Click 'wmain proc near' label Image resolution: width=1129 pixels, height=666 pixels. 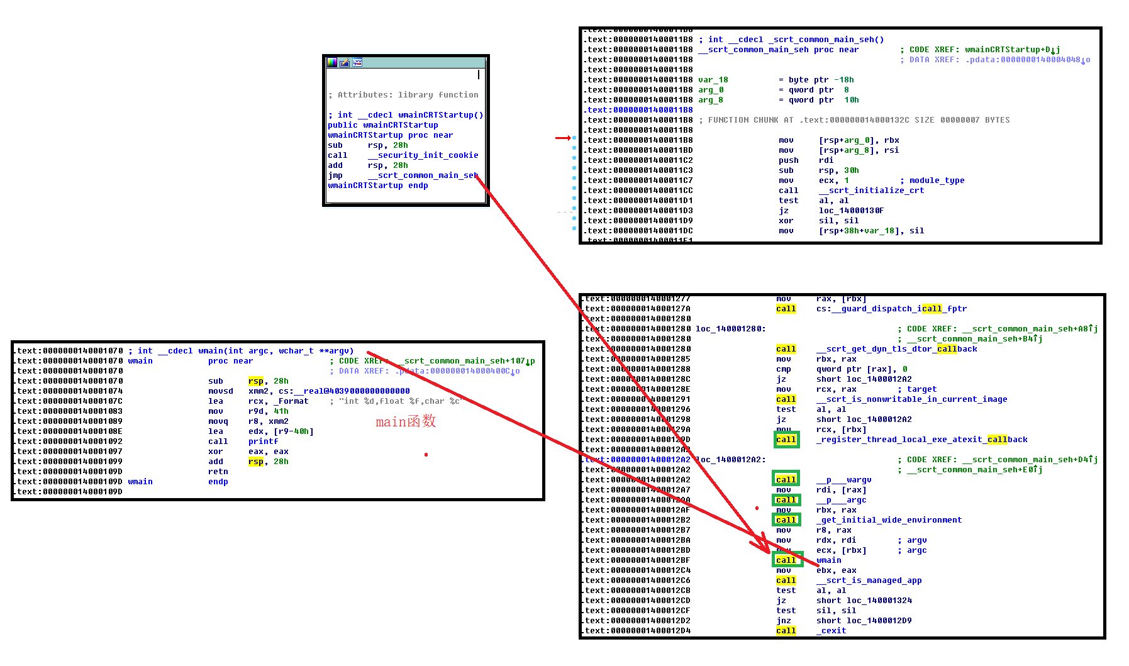point(191,361)
